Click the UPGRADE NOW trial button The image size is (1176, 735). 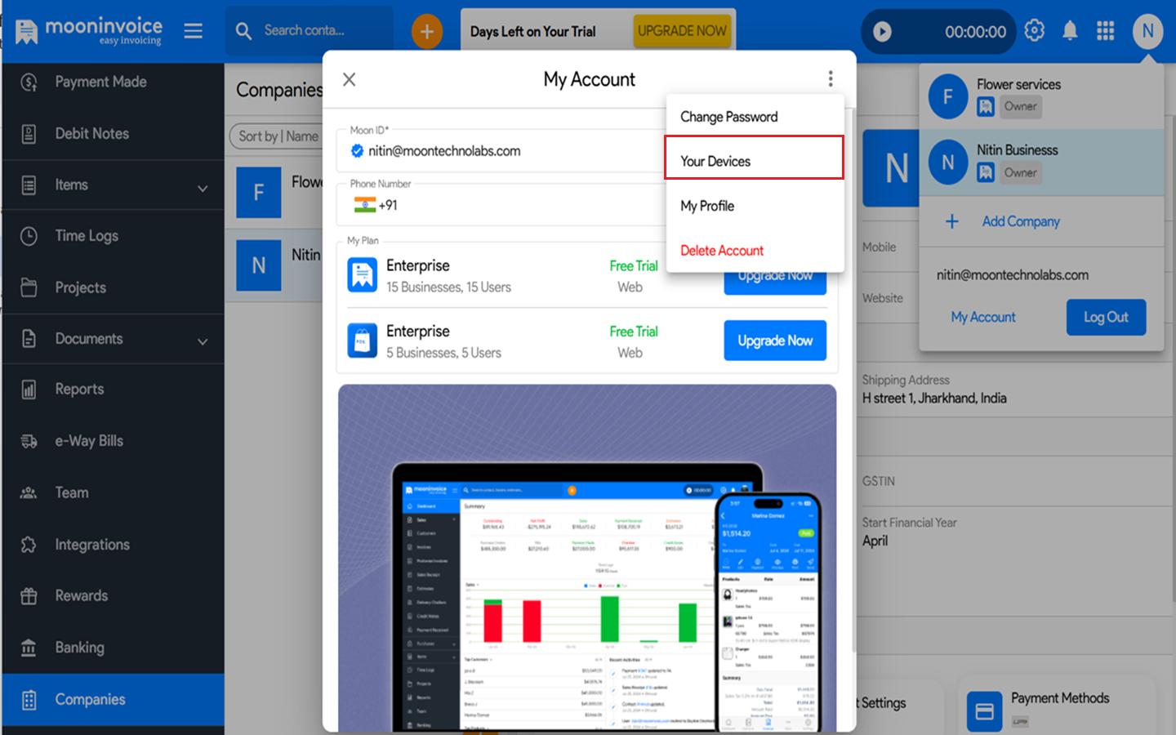pos(682,31)
